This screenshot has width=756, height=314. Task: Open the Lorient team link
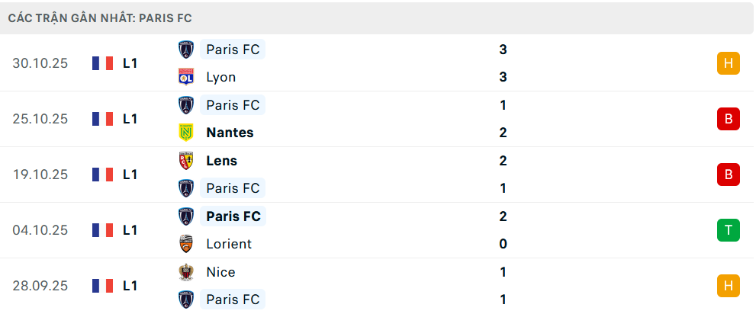229,244
